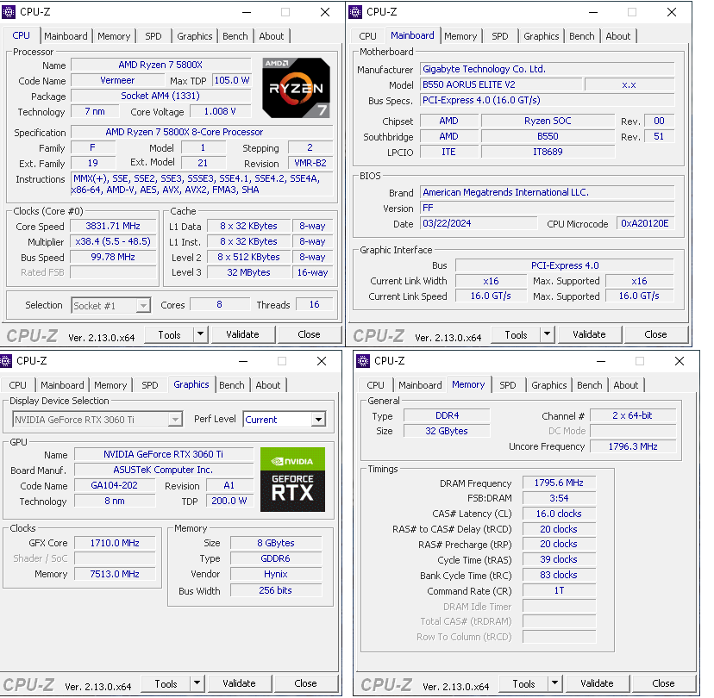Image resolution: width=714 pixels, height=698 pixels.
Task: Switch to SPD tab in the DDR4 Memory window
Action: (x=508, y=385)
